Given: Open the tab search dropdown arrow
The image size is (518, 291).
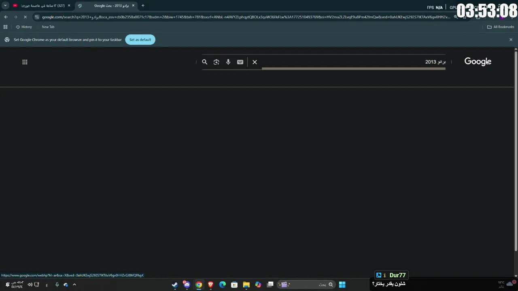Looking at the screenshot, I should [5, 6].
